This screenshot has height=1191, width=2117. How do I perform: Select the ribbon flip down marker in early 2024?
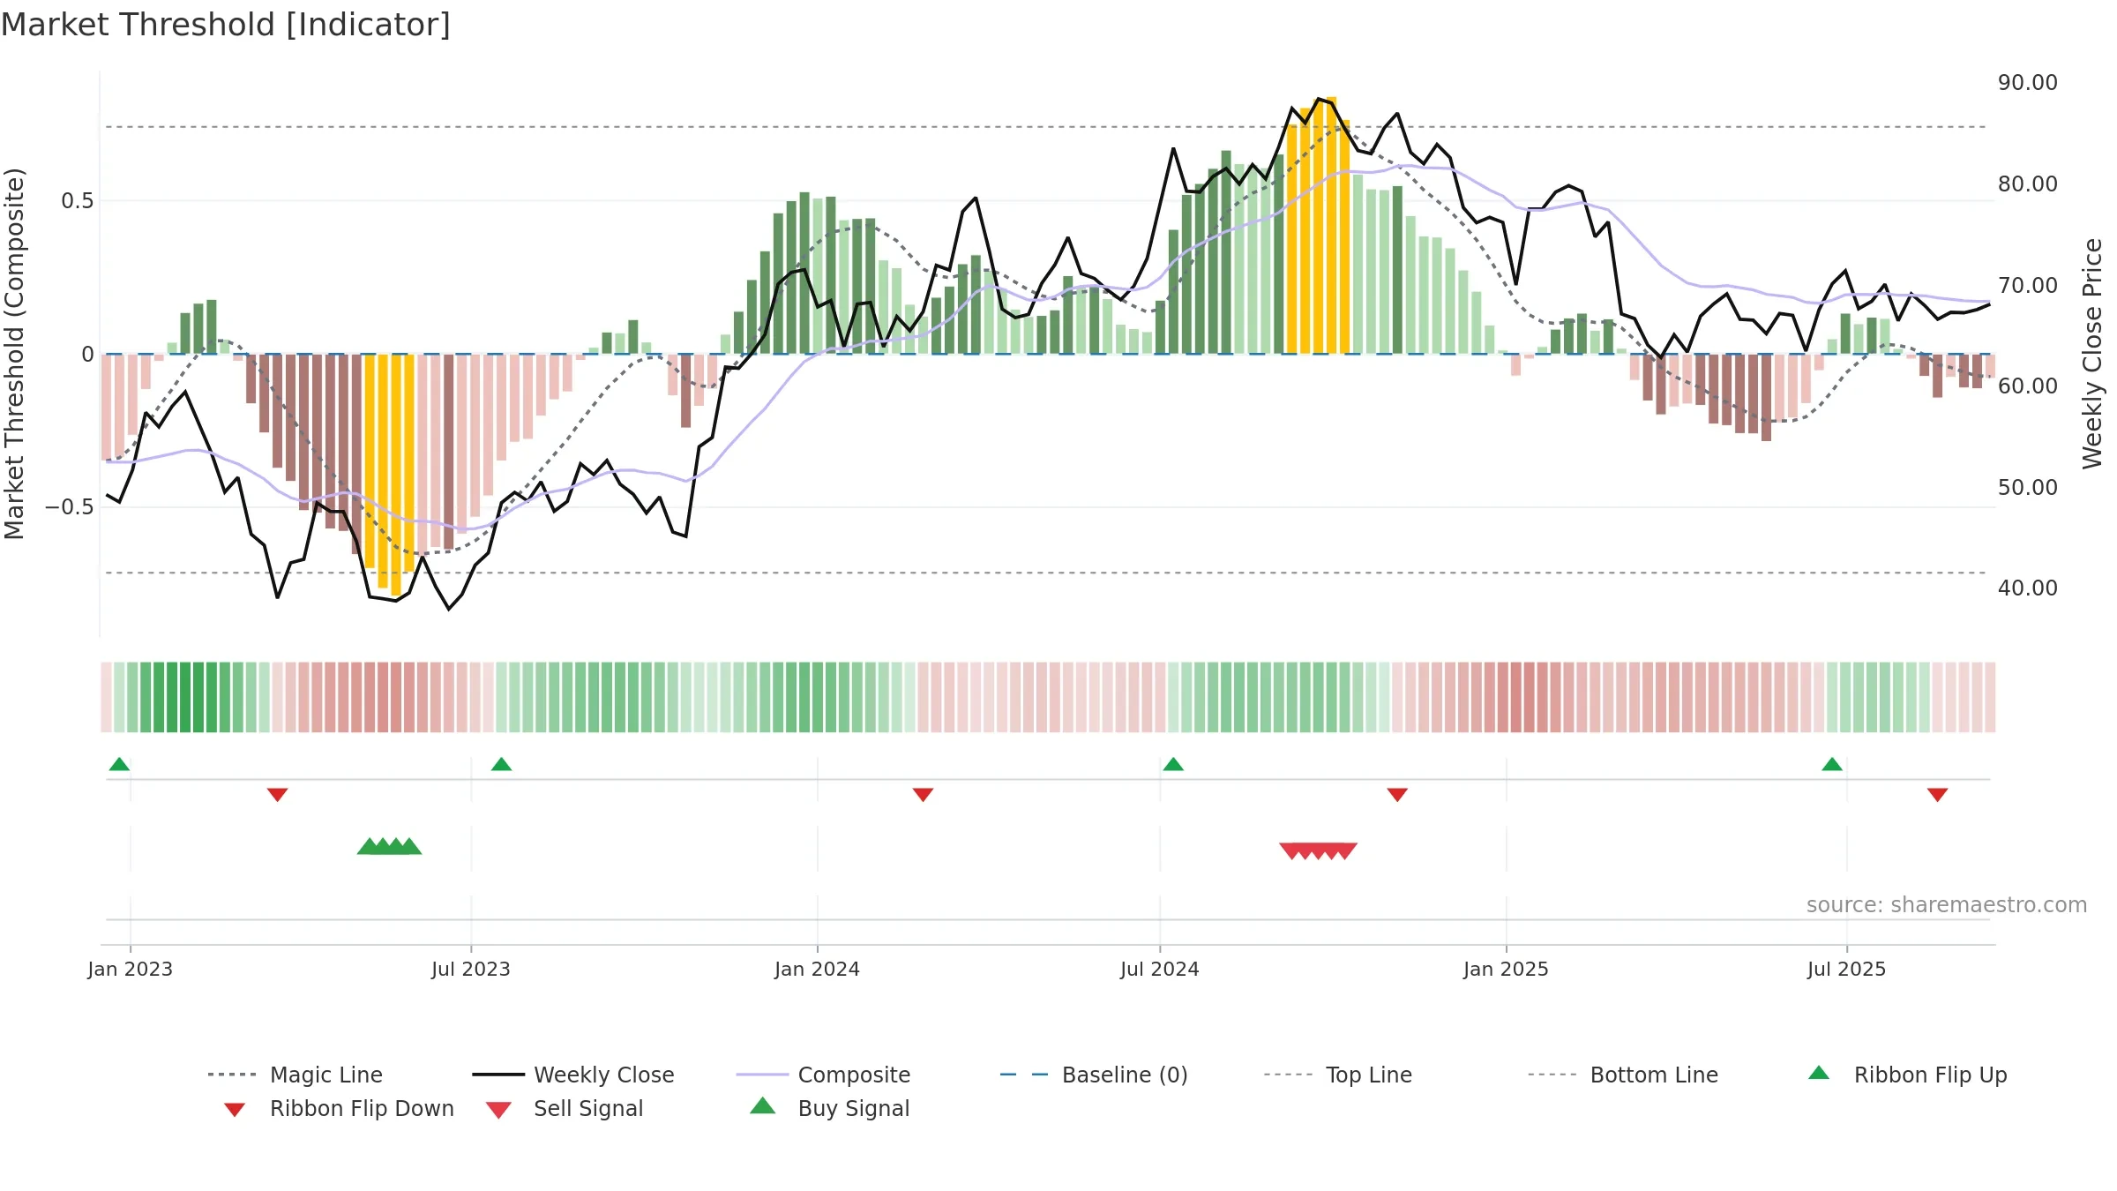pyautogui.click(x=923, y=795)
